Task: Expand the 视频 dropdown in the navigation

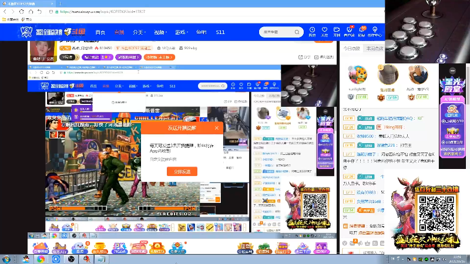Action: click(160, 32)
